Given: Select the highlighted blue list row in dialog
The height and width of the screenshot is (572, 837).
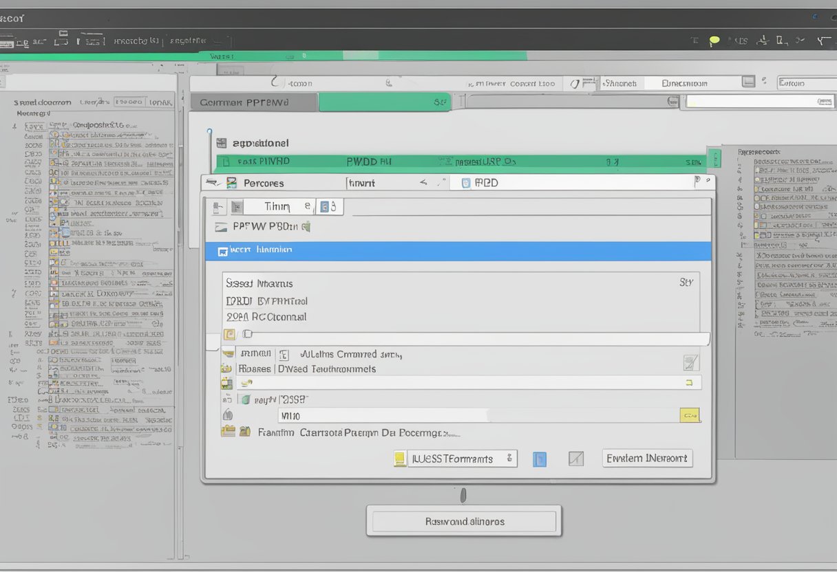Looking at the screenshot, I should pos(458,250).
